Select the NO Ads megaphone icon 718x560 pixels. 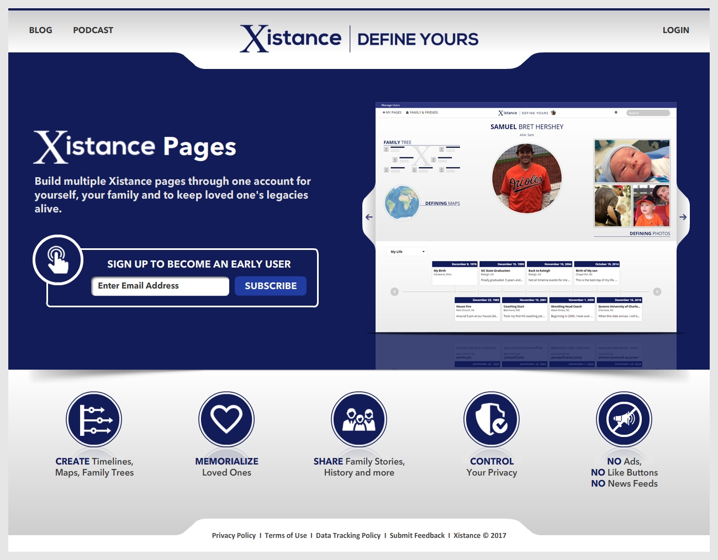[624, 419]
